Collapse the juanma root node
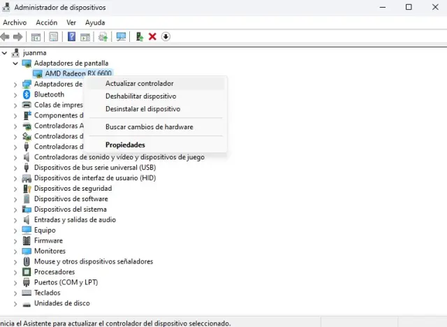 [x=6, y=52]
